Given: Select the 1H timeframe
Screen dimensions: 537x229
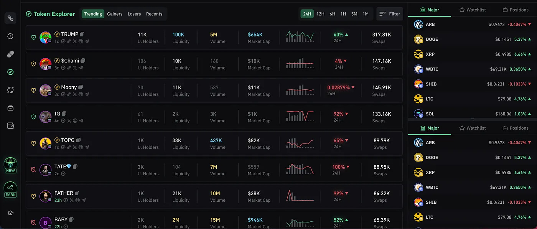Looking at the screenshot, I should pos(343,14).
